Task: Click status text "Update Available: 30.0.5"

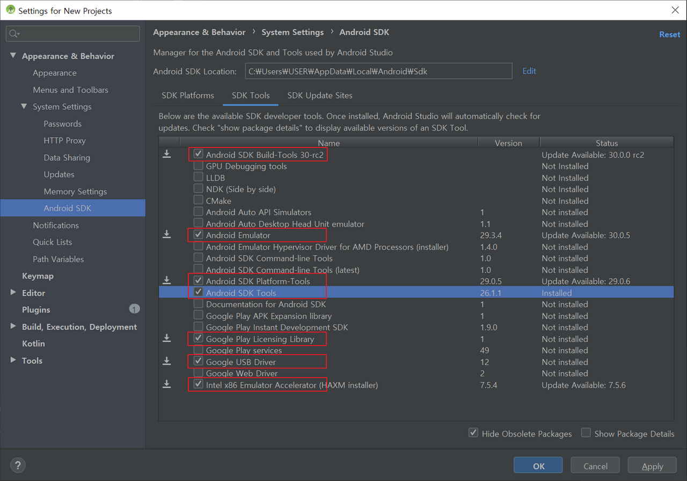Action: click(586, 235)
